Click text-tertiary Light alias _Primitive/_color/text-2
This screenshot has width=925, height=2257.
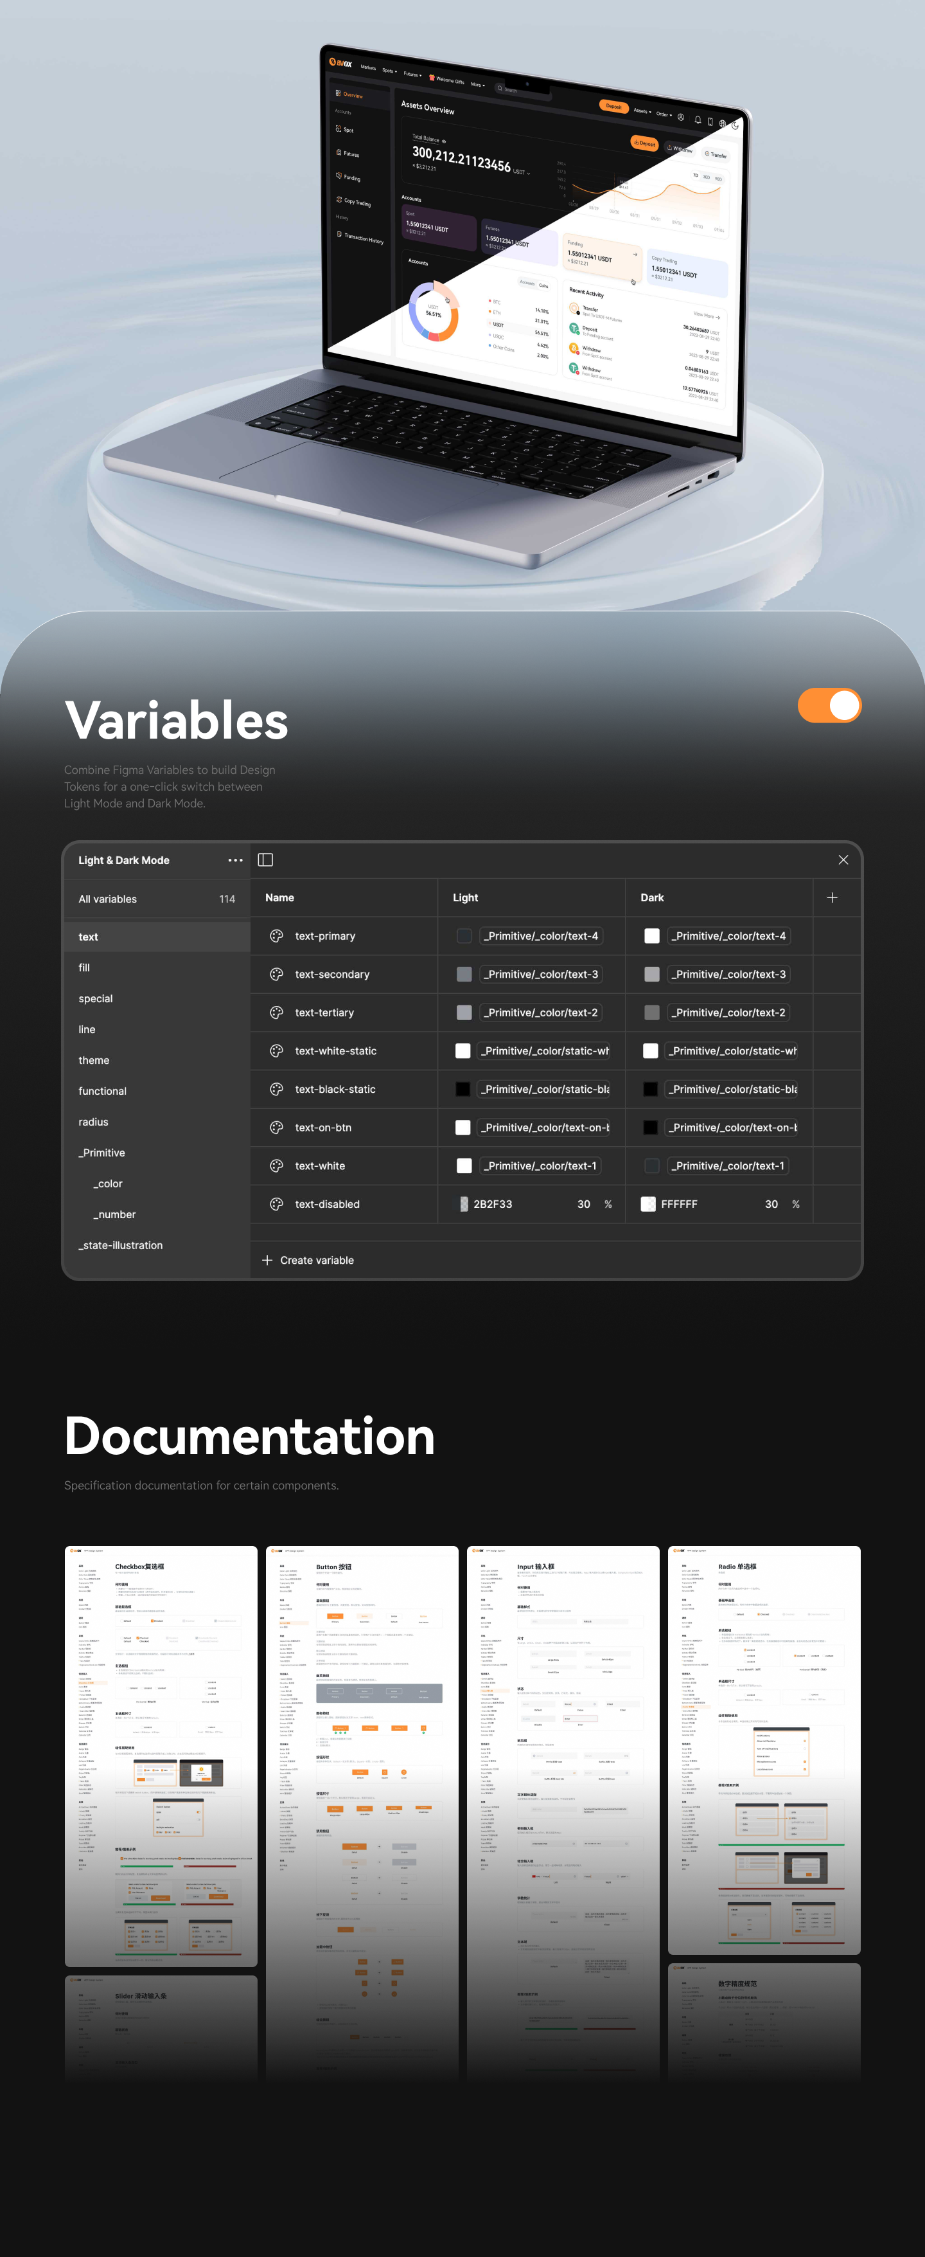(x=541, y=1013)
